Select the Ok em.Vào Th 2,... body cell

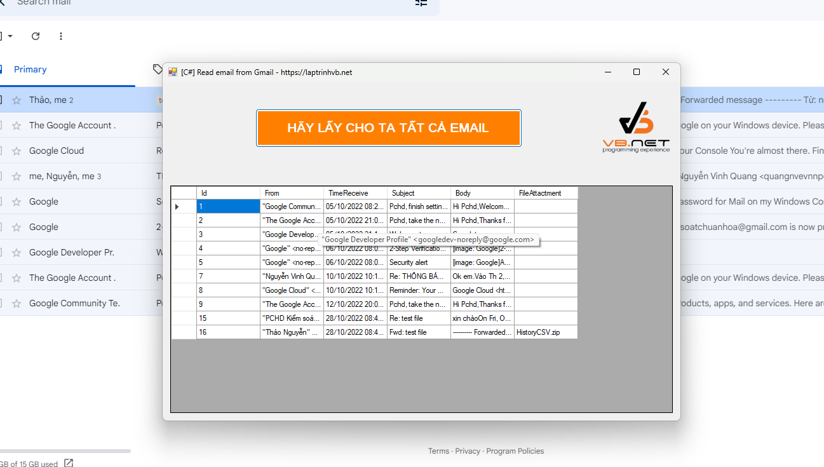(x=482, y=276)
